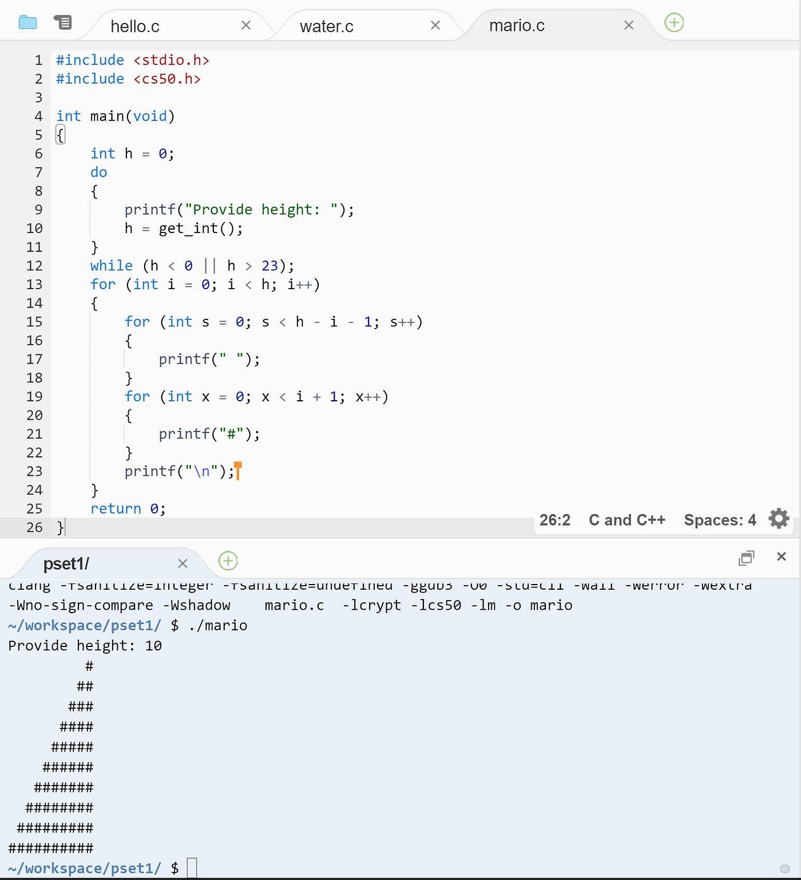Screen dimensions: 801x880
Task: Click the 'for (int i = 0; i < h; i++)' line
Action: [x=205, y=285]
